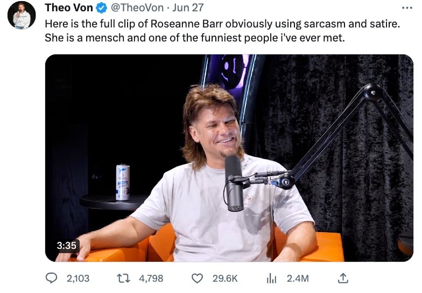The image size is (422, 293).
Task: Click the tweet line mentioning Roseanne Barr
Action: click(222, 24)
